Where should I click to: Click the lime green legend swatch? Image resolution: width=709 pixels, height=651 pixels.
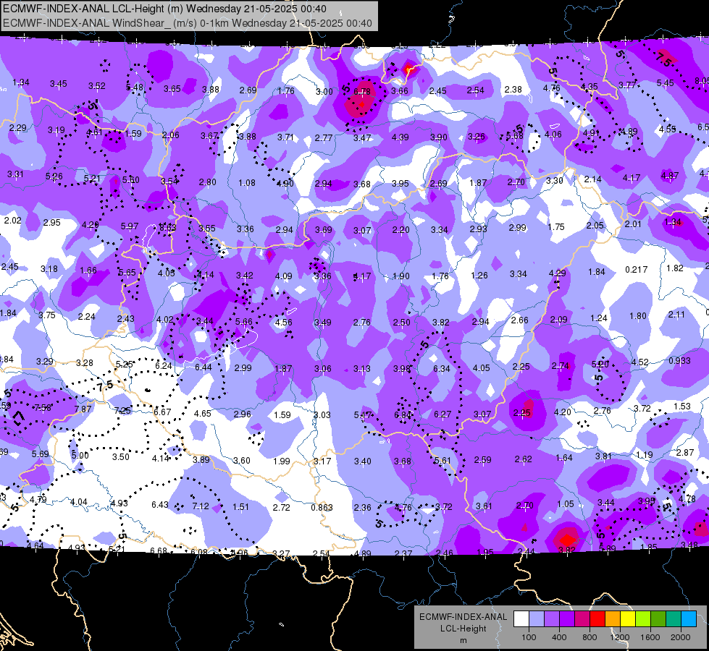pyautogui.click(x=643, y=619)
